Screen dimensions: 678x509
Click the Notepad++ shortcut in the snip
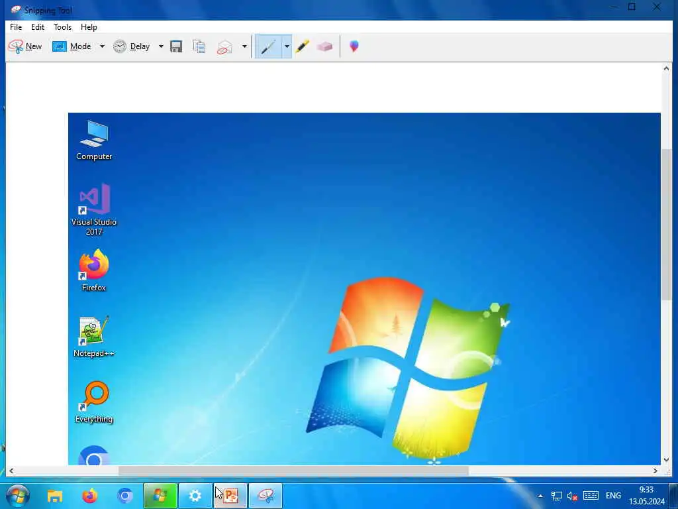pos(94,337)
